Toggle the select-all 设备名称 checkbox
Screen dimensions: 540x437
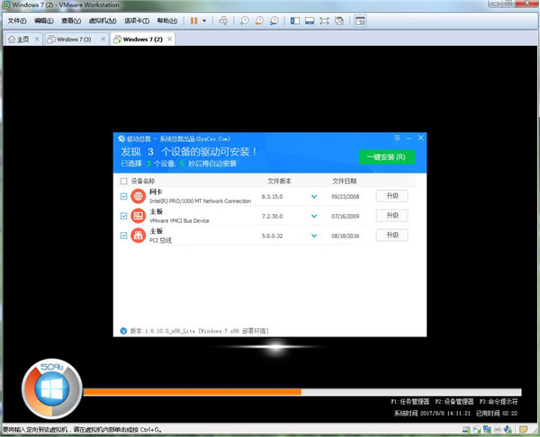(123, 181)
